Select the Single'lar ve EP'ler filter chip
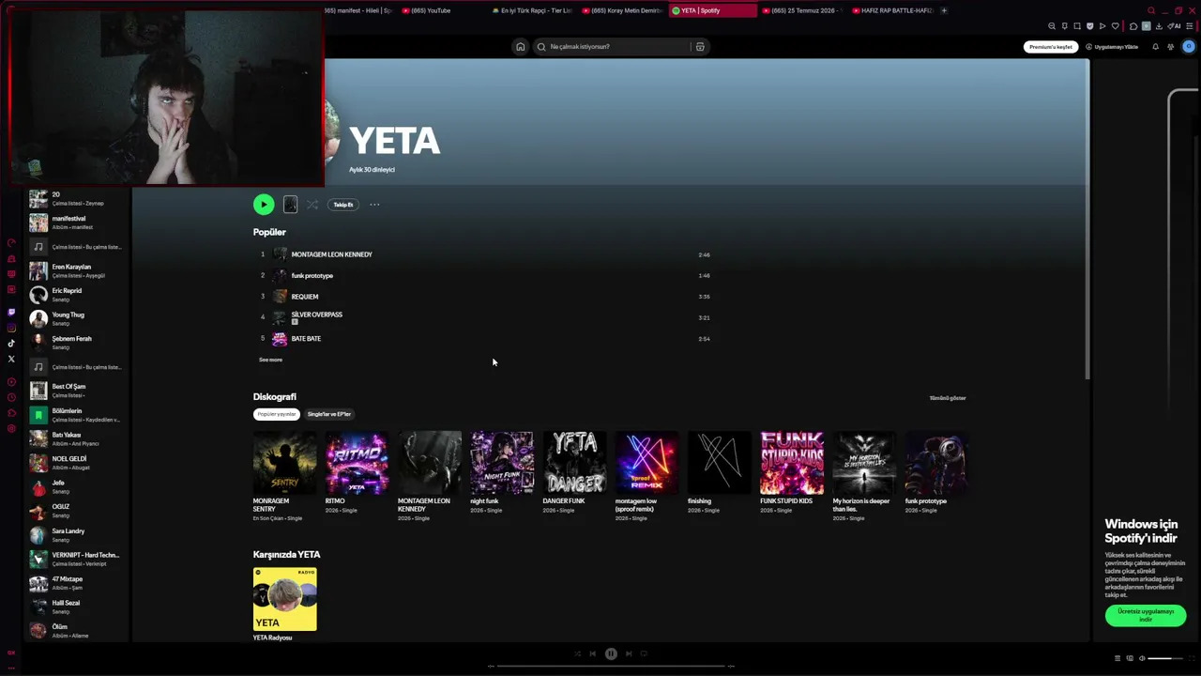1201x676 pixels. coord(329,414)
